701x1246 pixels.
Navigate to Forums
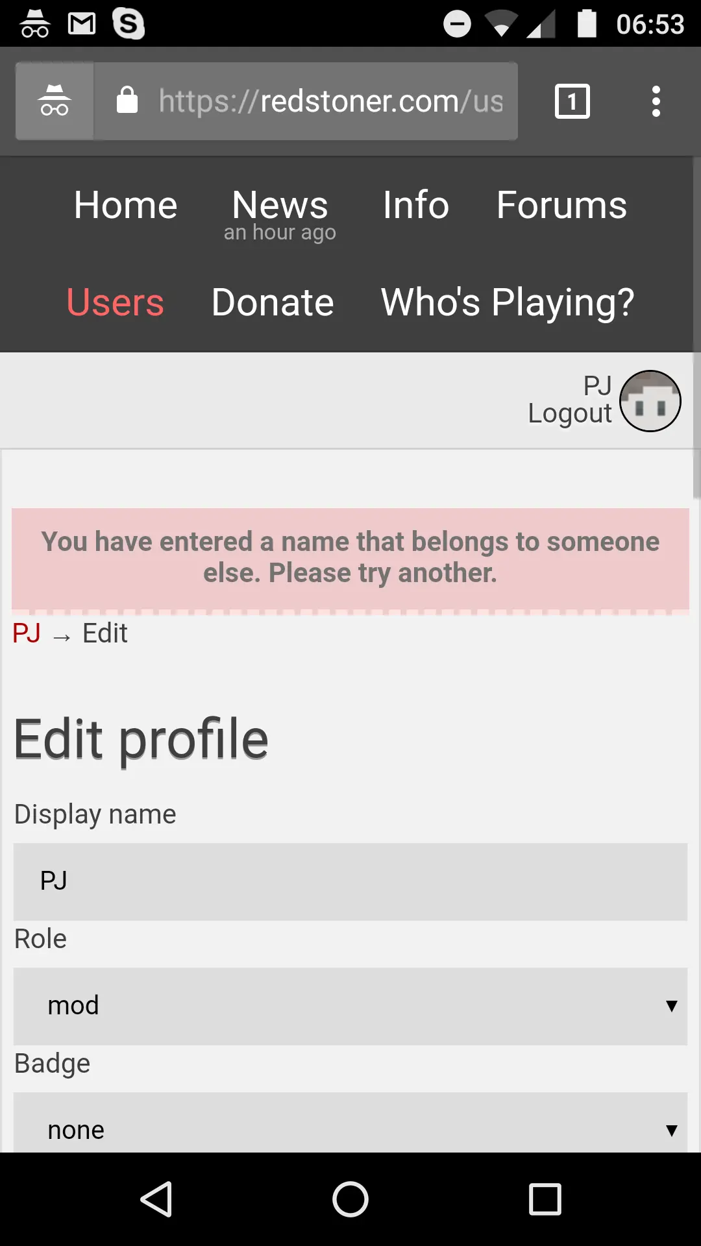coord(561,206)
